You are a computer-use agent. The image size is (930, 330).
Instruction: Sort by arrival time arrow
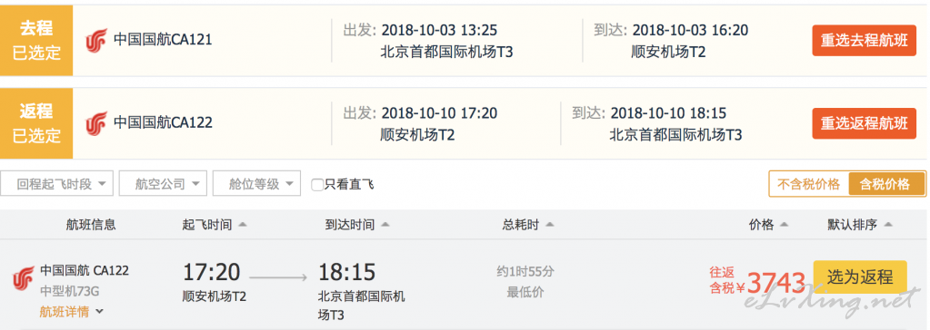[385, 225]
